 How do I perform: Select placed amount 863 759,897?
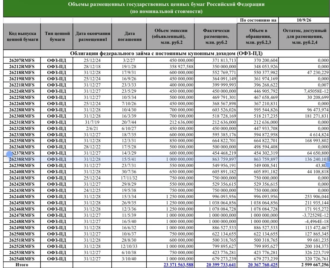point(216,159)
